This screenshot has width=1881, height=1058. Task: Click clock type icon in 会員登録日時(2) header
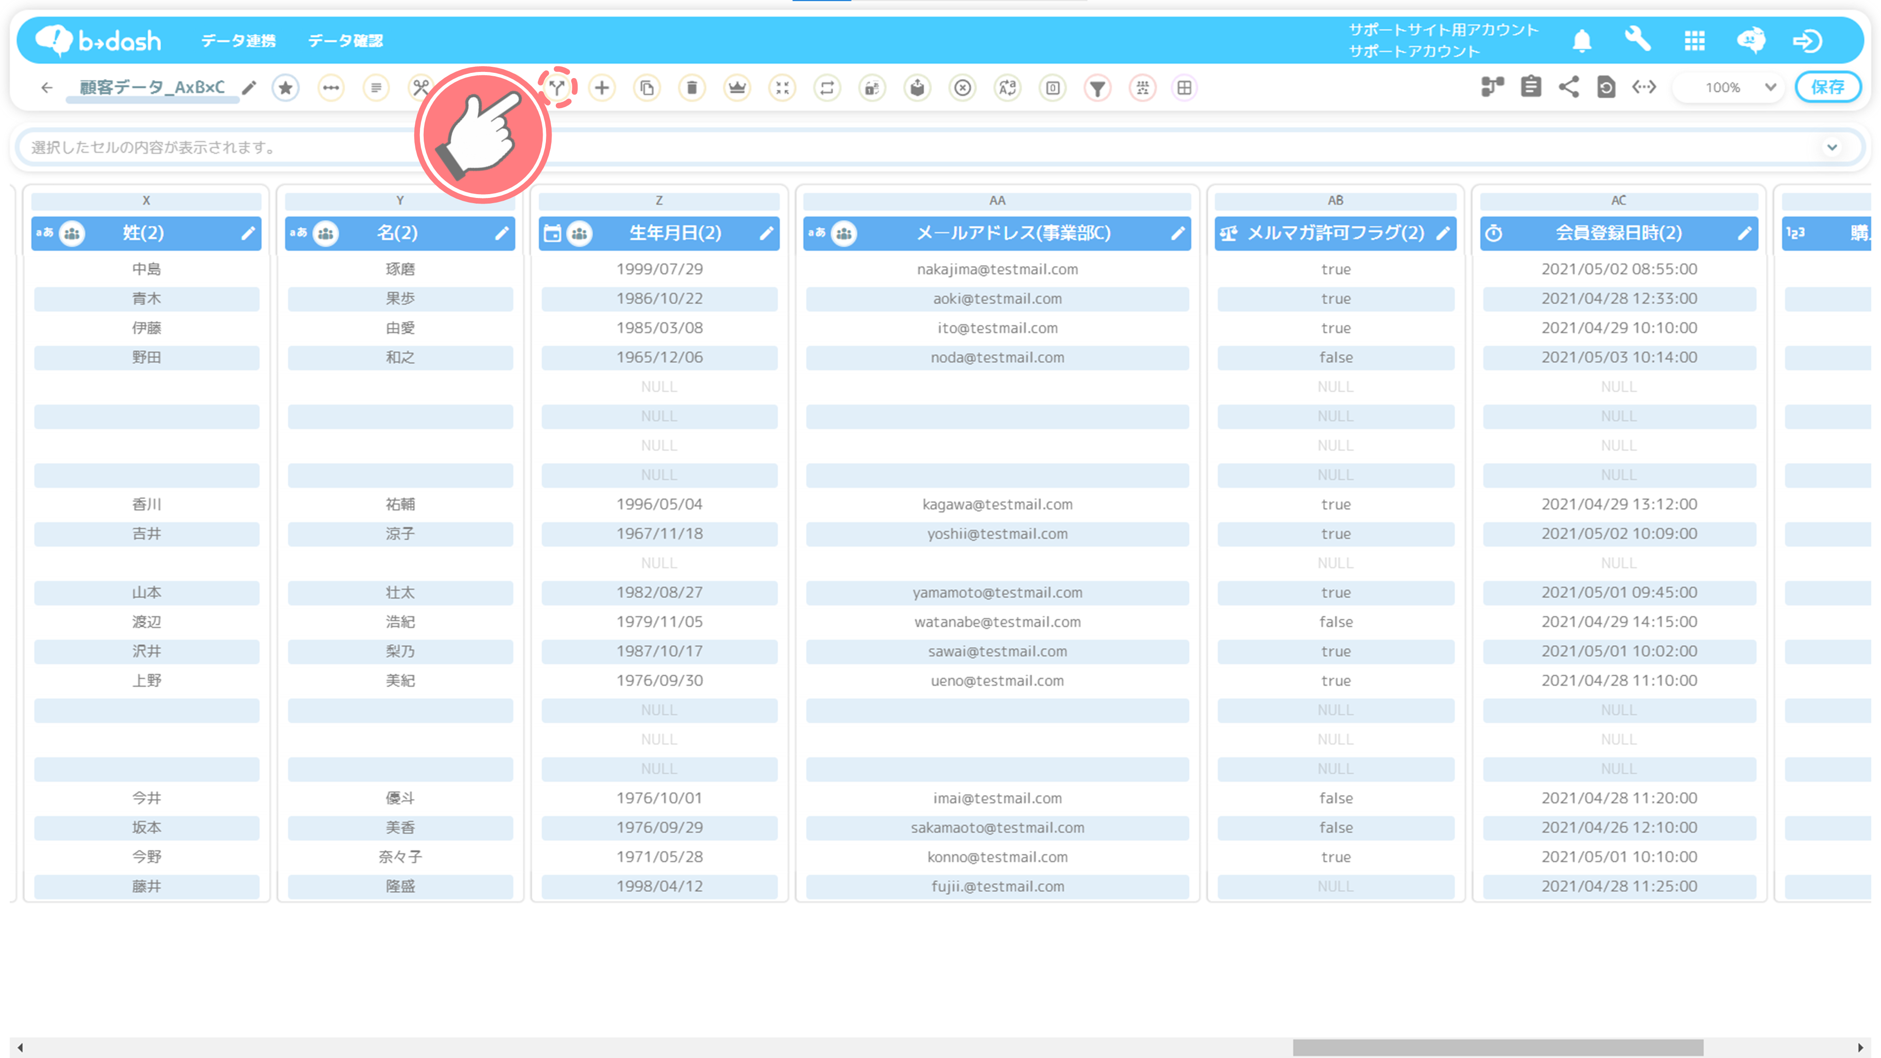click(1494, 233)
